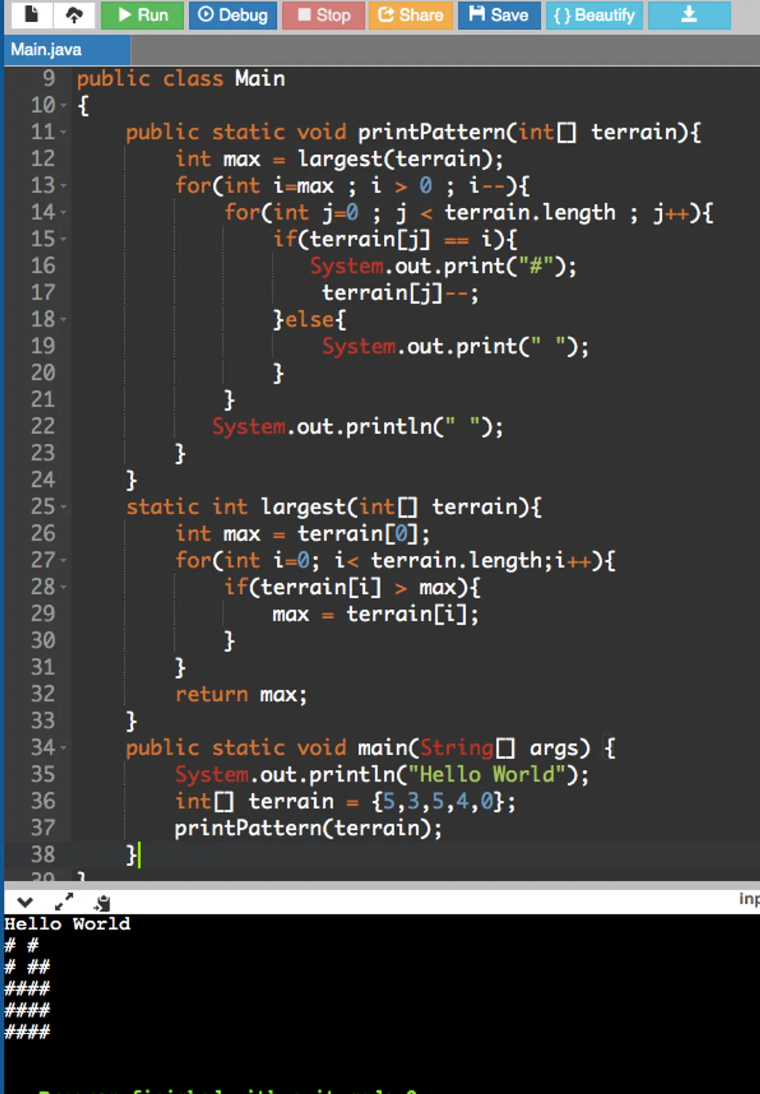Viewport: 760px width, 1094px height.
Task: Save the current project
Action: click(x=498, y=15)
